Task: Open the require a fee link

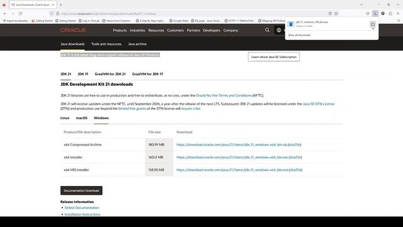Action: [191, 108]
